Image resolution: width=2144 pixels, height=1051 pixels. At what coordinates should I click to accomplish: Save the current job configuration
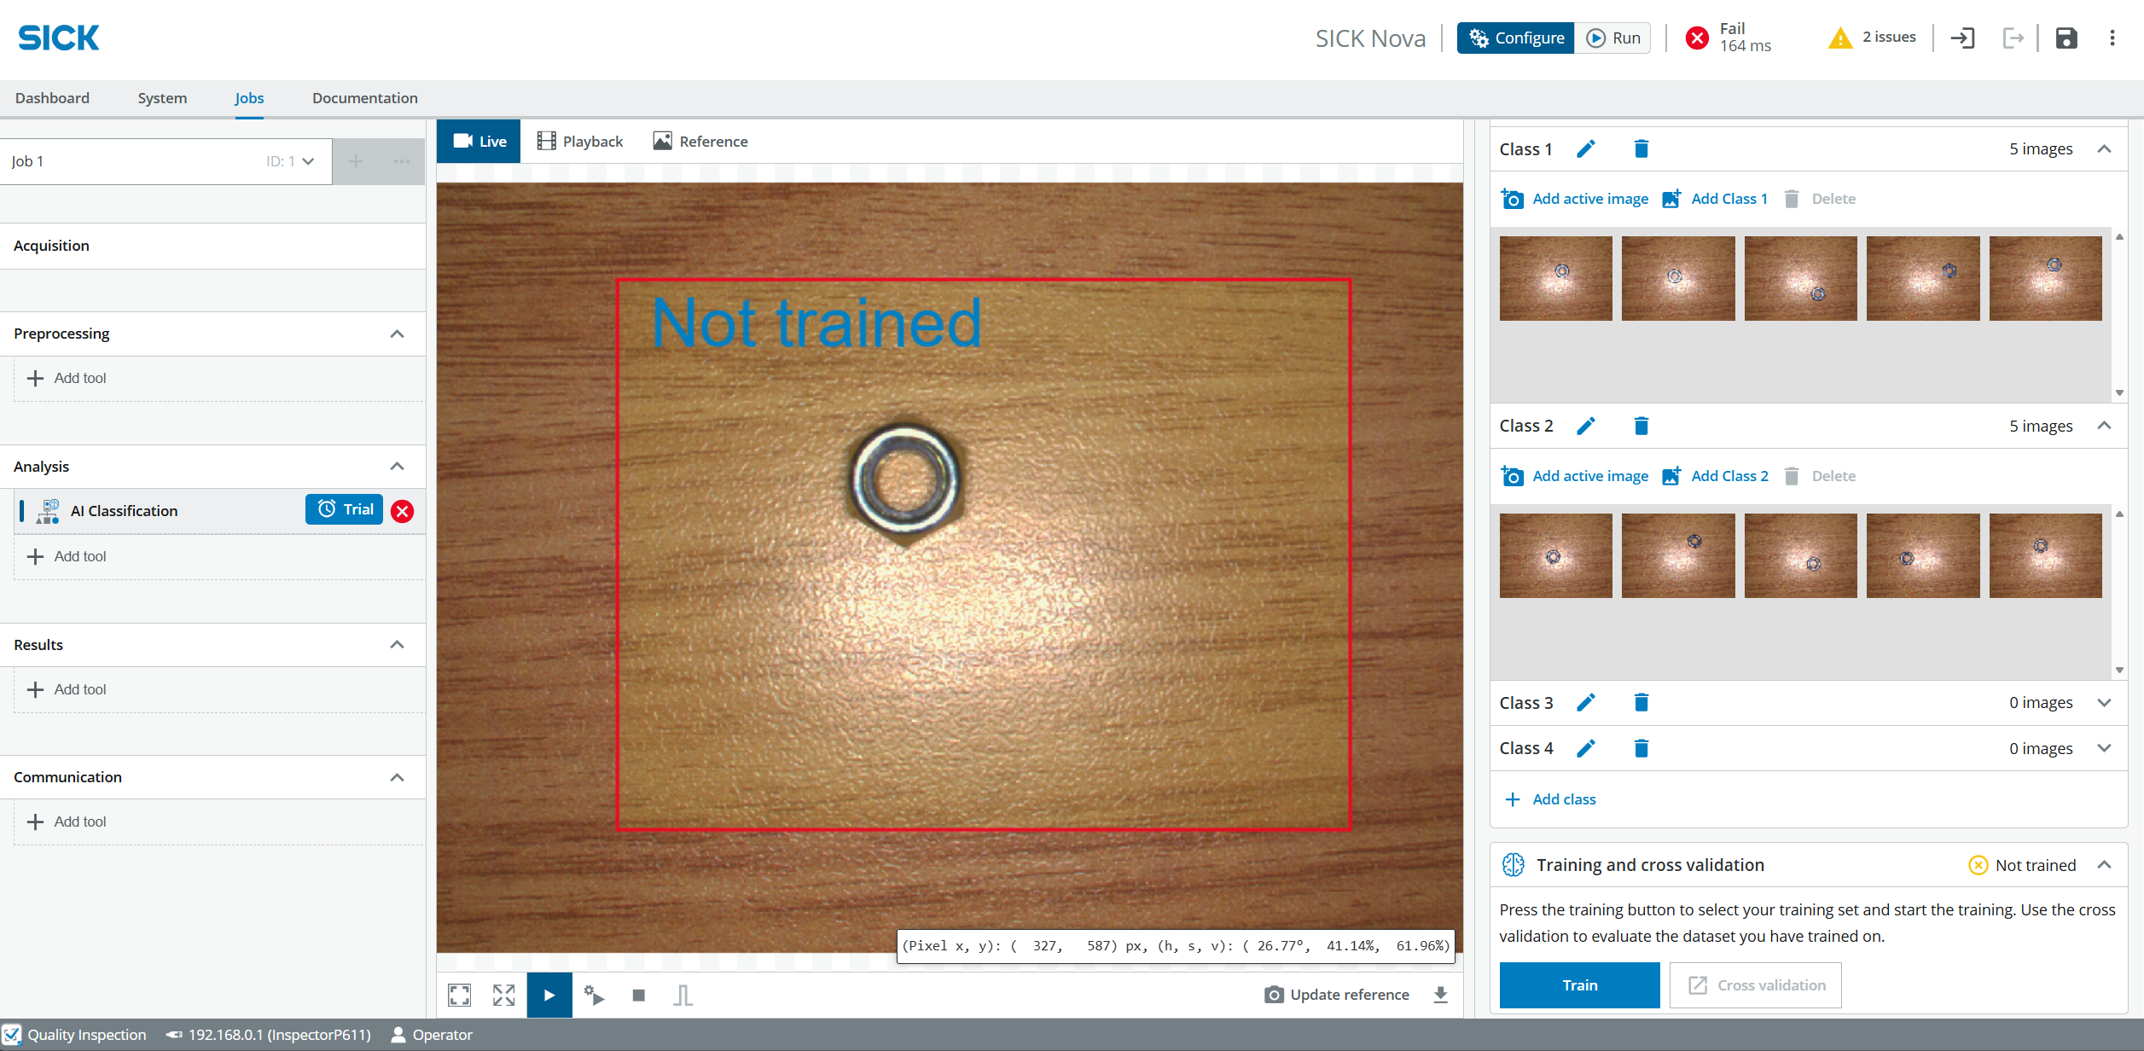pyautogui.click(x=2066, y=38)
